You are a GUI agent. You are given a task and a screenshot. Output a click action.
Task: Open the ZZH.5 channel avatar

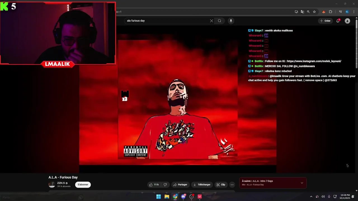(x=52, y=185)
